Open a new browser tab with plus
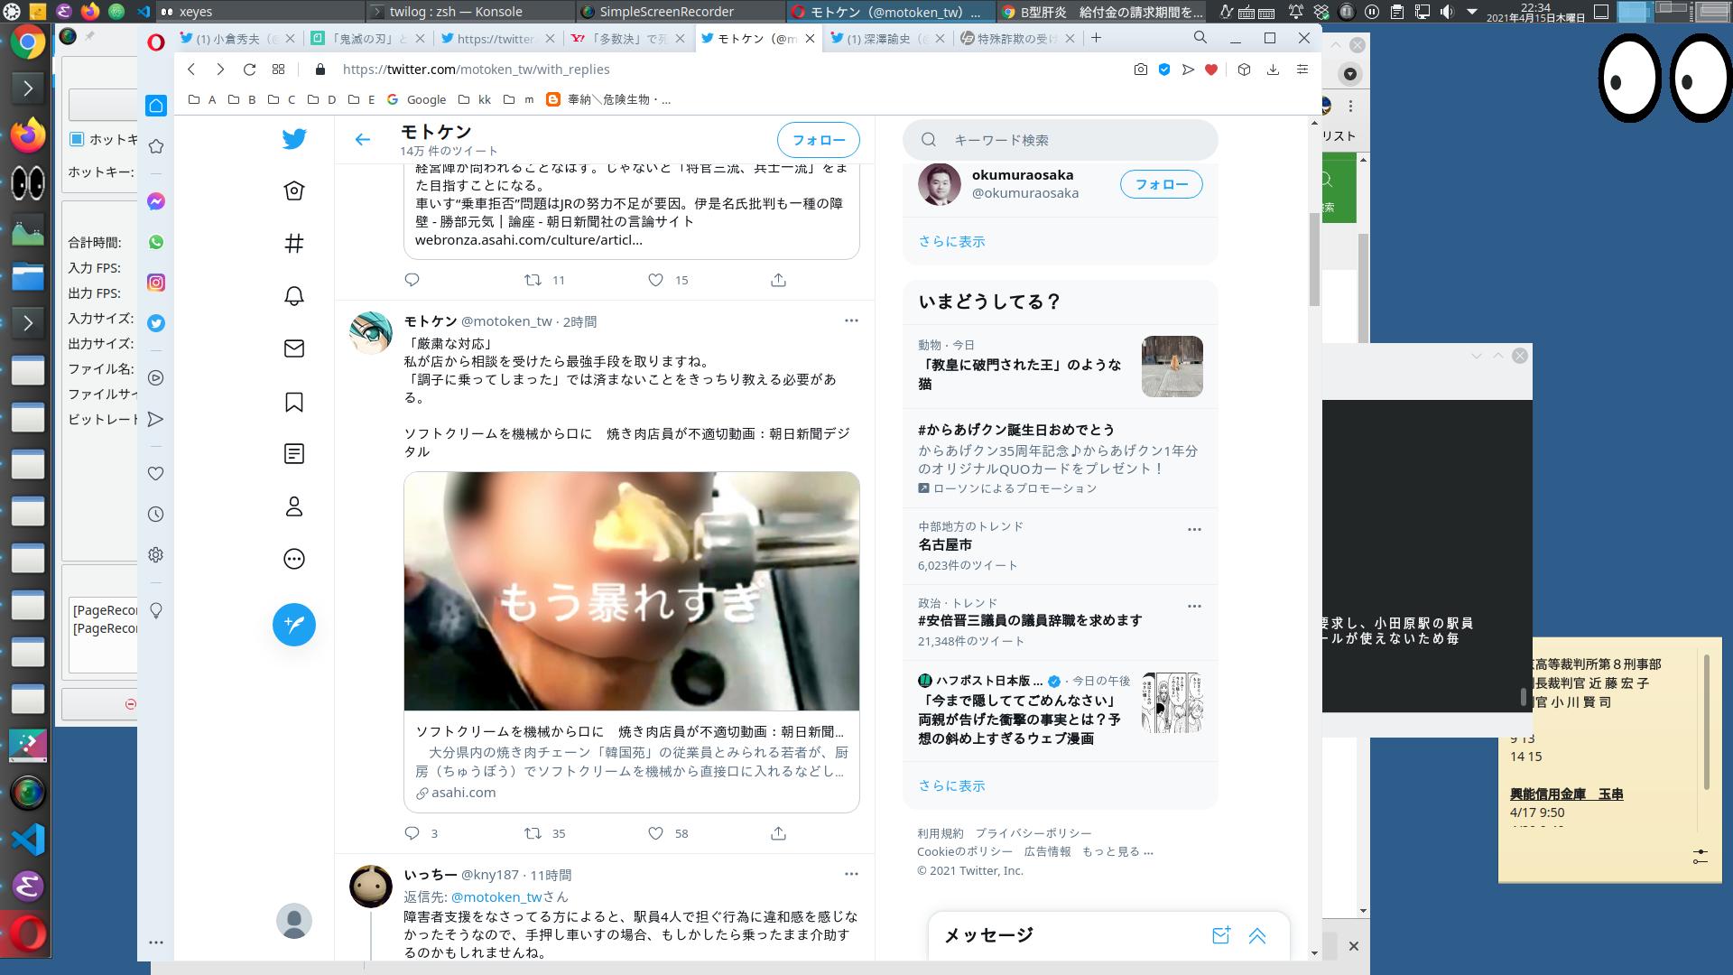This screenshot has height=975, width=1733. pyautogui.click(x=1096, y=38)
